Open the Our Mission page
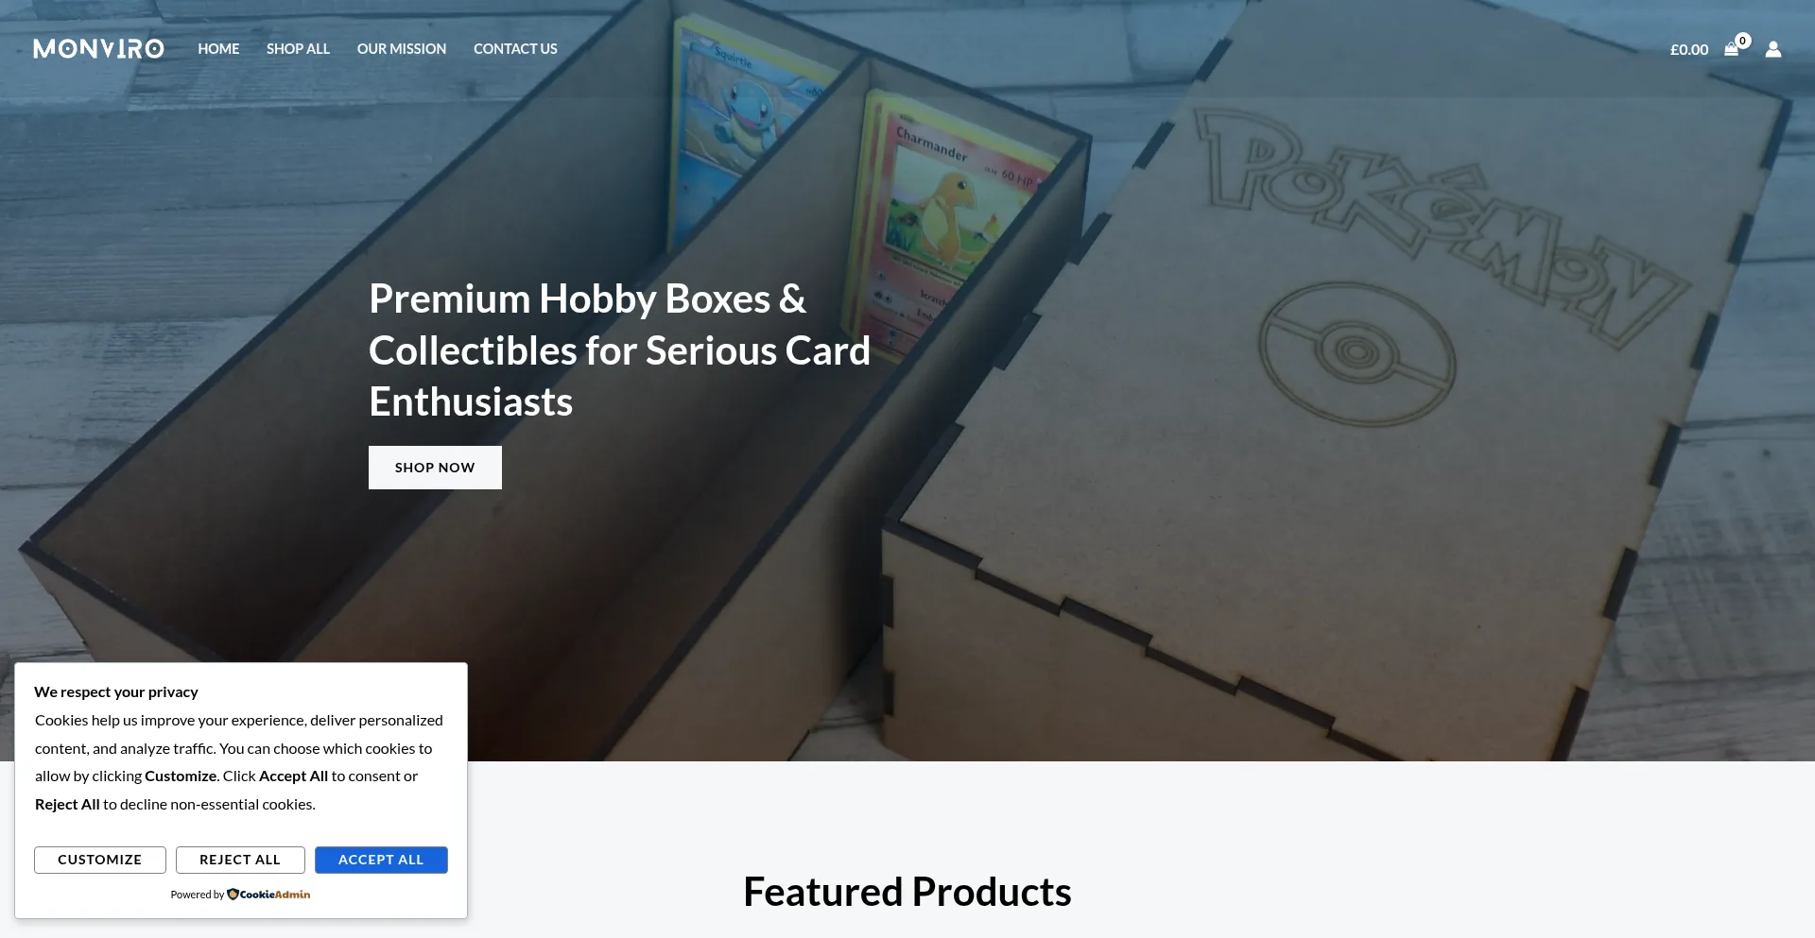The image size is (1815, 938). 402,49
